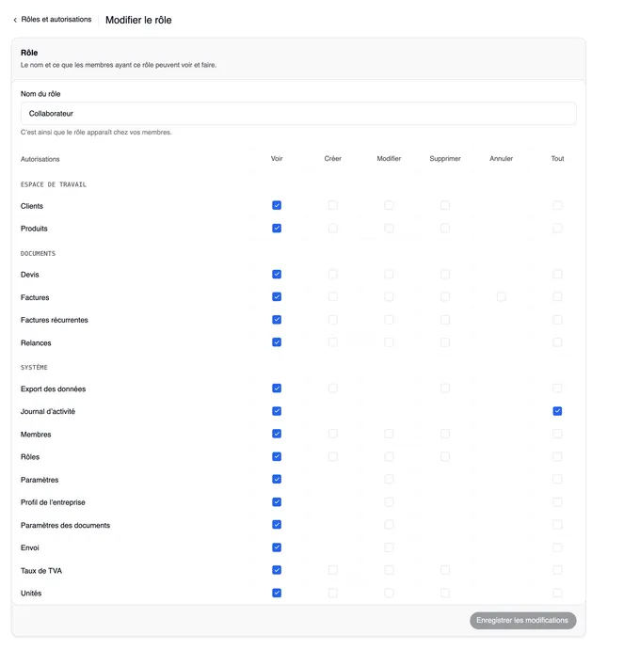Uncheck Voir for Journal d'activité
Screen dimensions: 640x650
tap(277, 411)
